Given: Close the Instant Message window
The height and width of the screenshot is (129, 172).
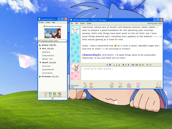Looking at the screenshot, I should point(161,20).
